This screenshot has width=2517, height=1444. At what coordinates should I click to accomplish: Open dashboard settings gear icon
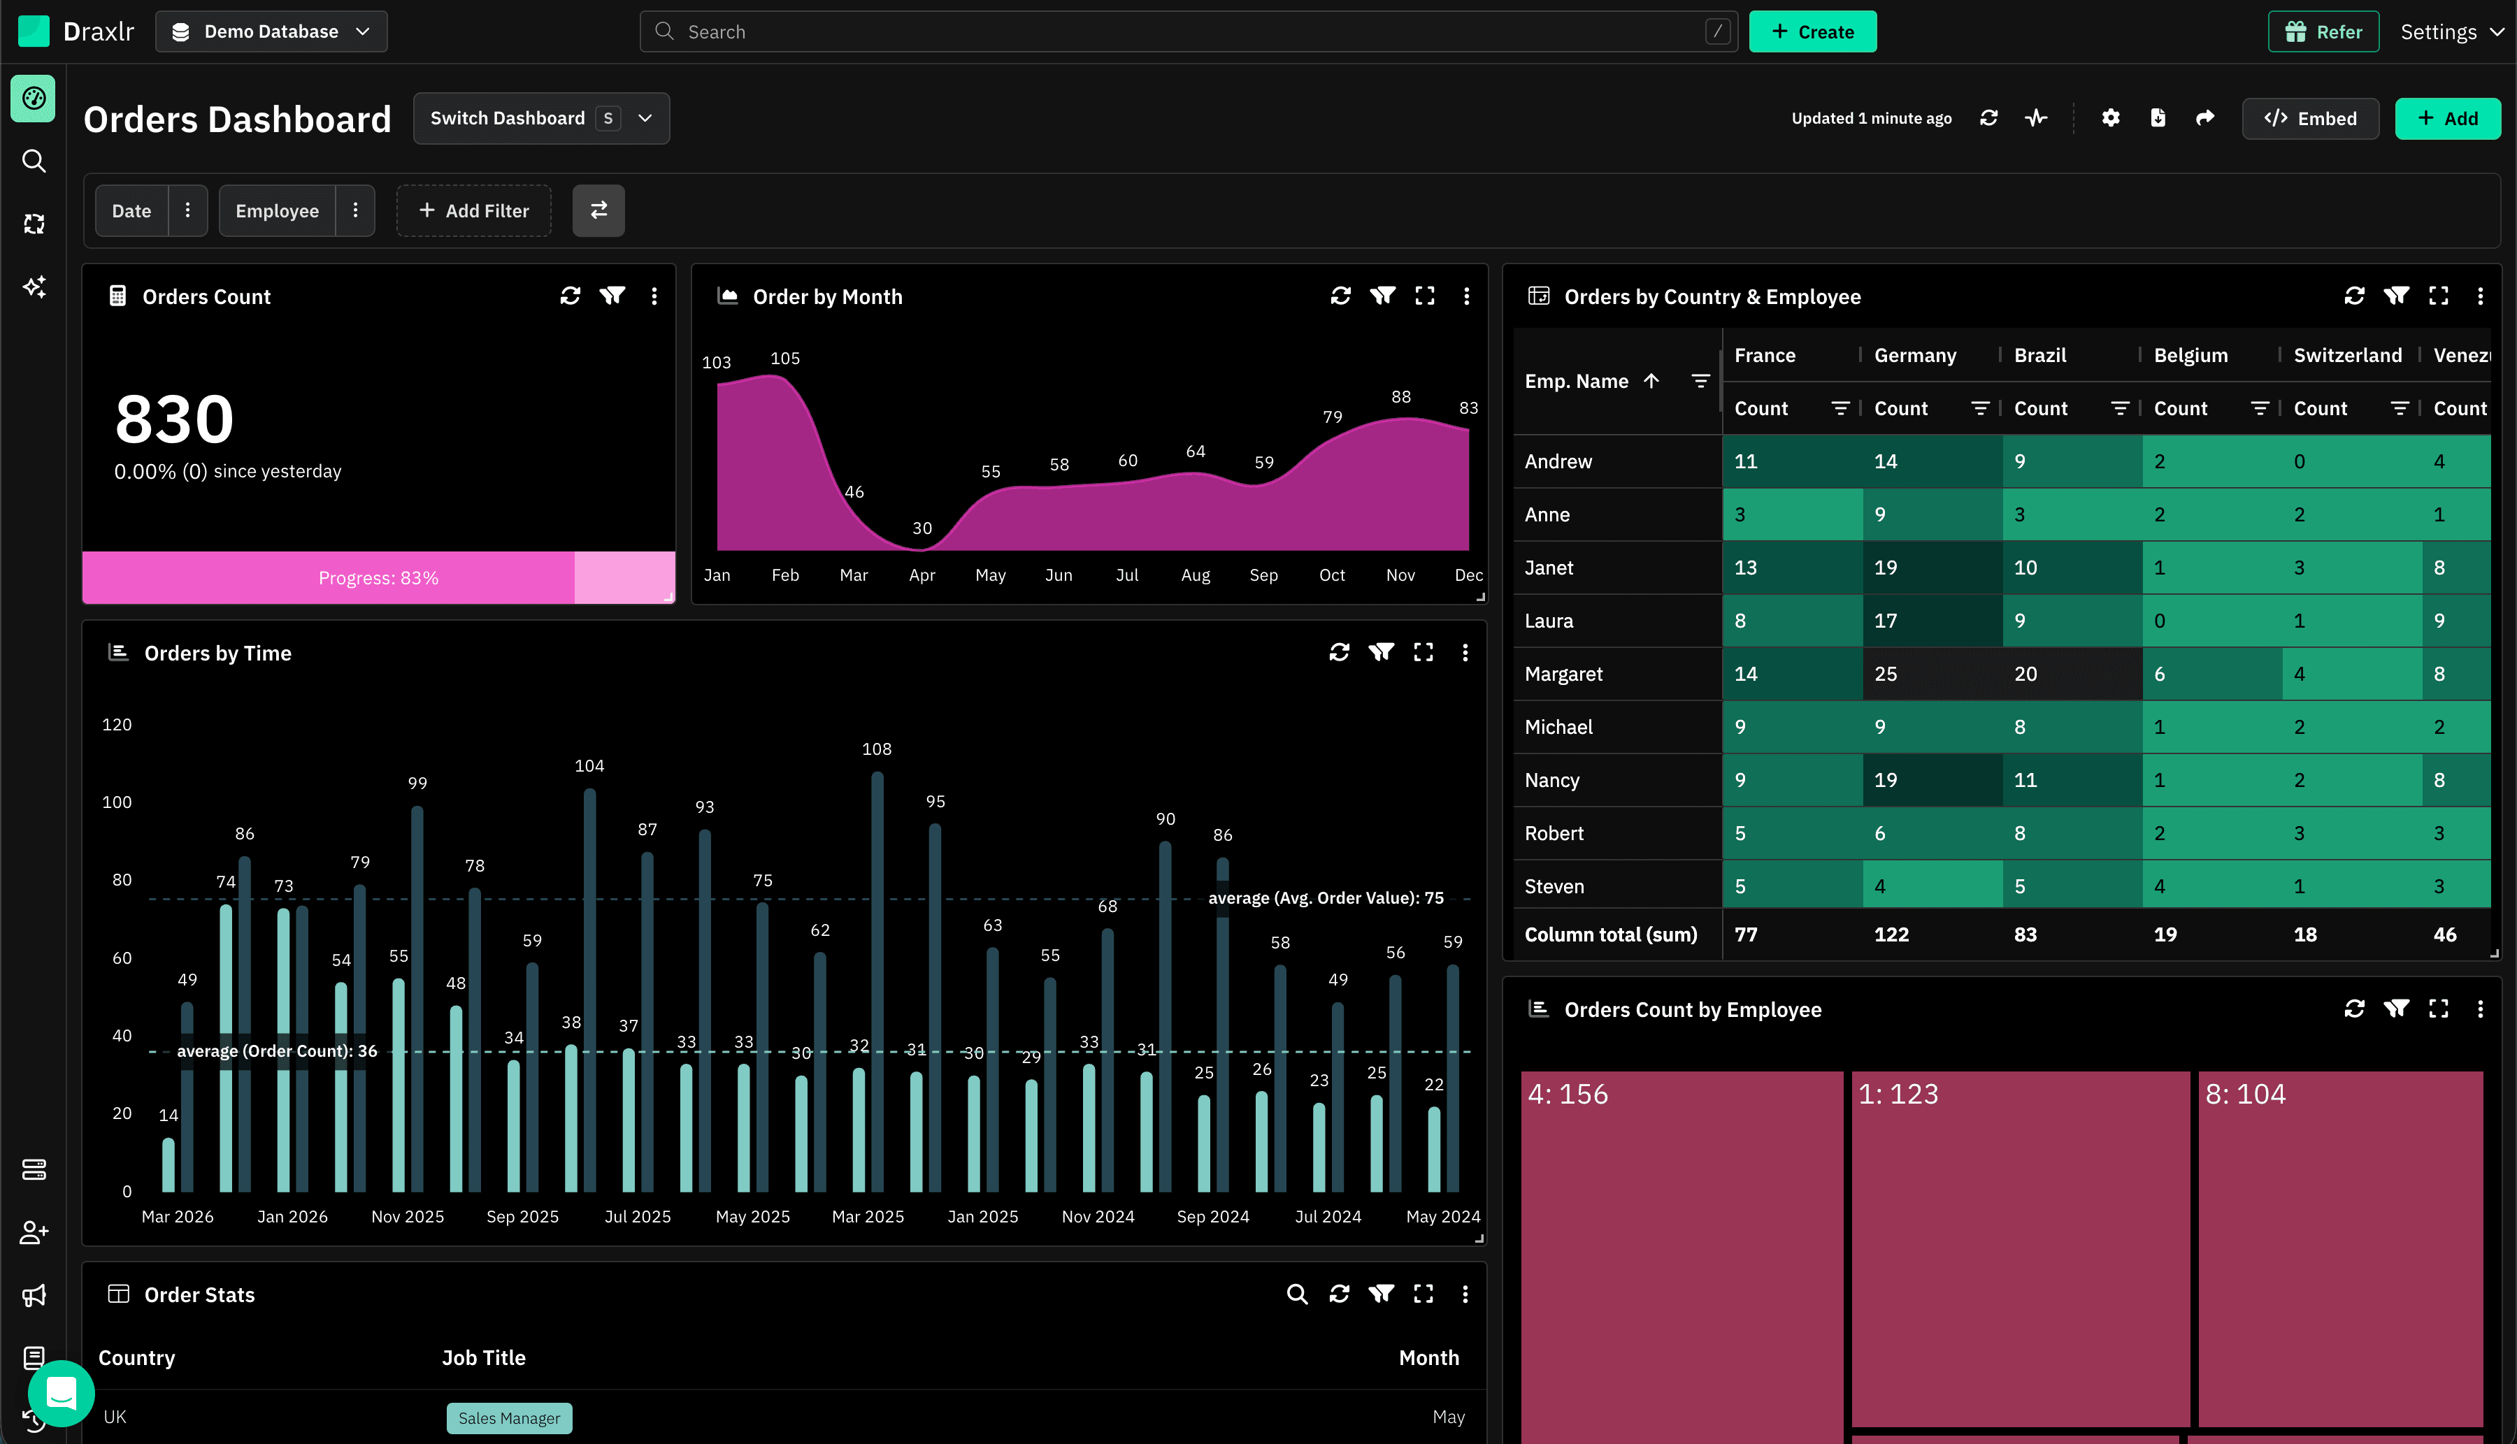[2111, 118]
